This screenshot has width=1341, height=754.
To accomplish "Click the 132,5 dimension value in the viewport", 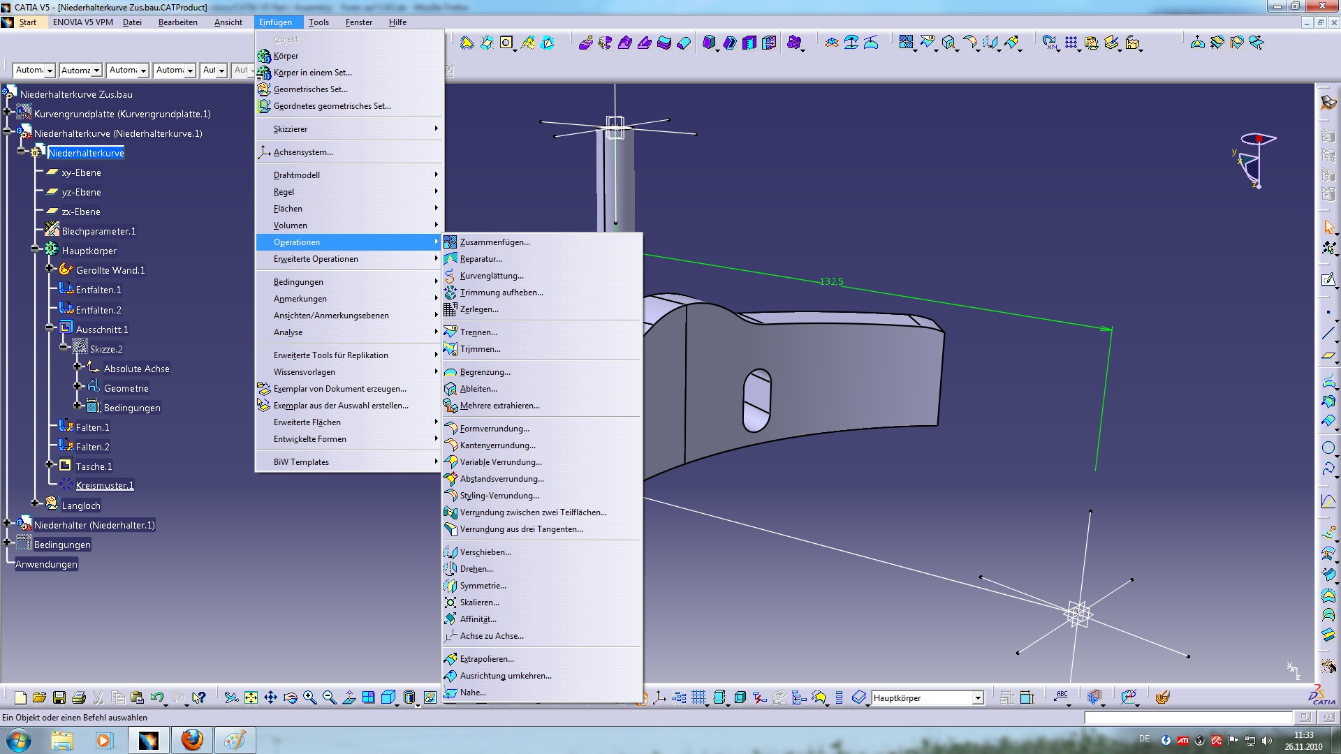I will pos(831,281).
